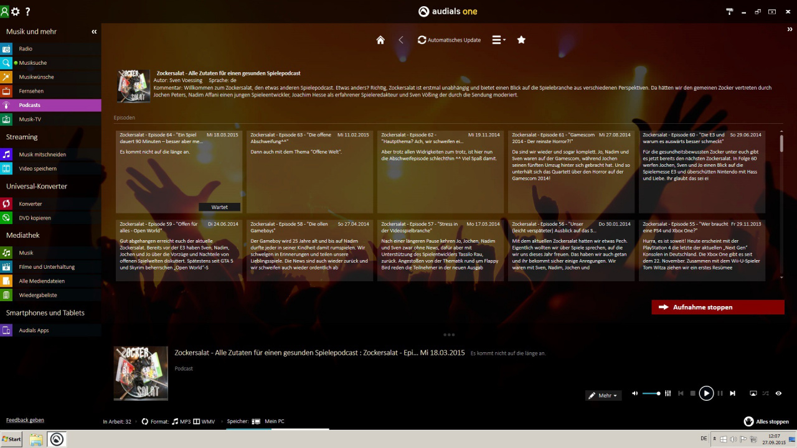Viewport: 797px width, 448px height.
Task: Click the Aufnahme stoppen button
Action: pyautogui.click(x=718, y=307)
